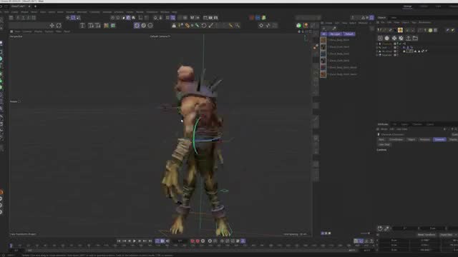
Task: Go to the start of the animation
Action: click(x=119, y=241)
